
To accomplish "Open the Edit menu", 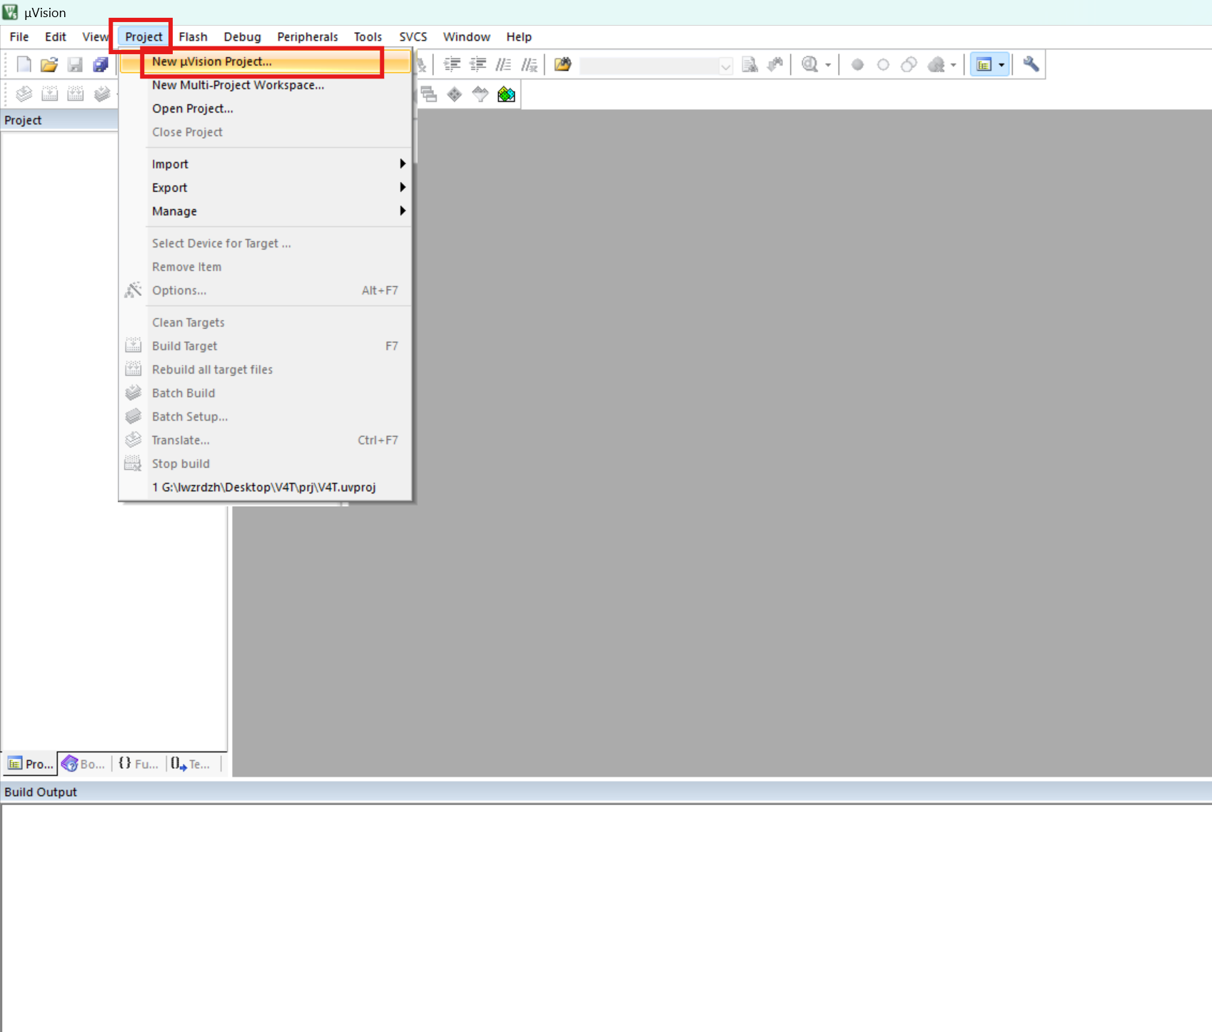I will (x=56, y=37).
